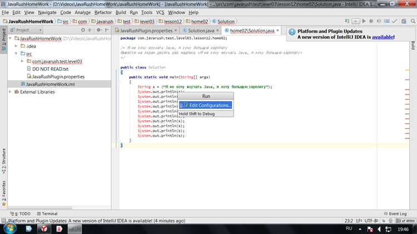The height and width of the screenshot is (234, 417).
Task: Click the Yandex browser taskbar icon
Action: click(x=44, y=228)
